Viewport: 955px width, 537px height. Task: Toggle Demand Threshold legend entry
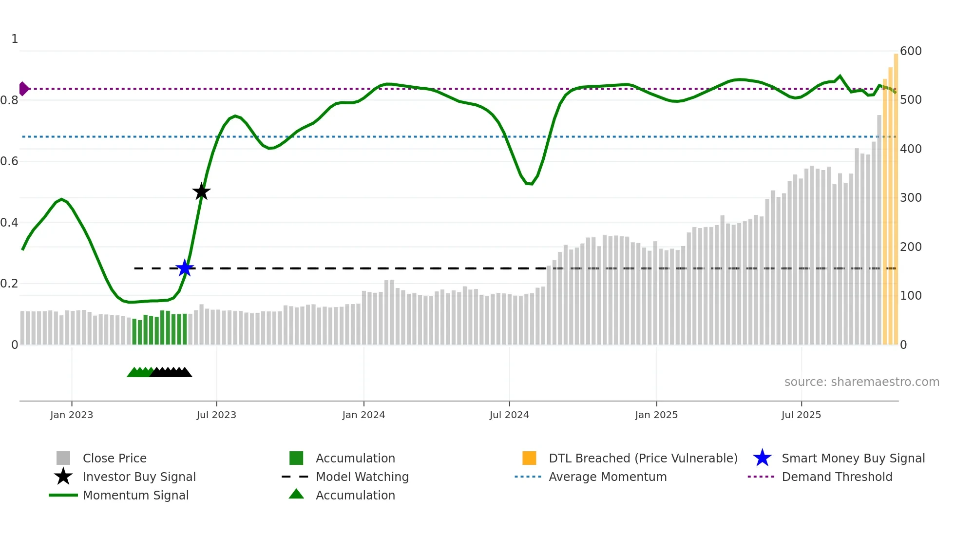pyautogui.click(x=837, y=477)
